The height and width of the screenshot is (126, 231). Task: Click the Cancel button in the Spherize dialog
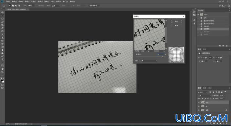coord(176,25)
